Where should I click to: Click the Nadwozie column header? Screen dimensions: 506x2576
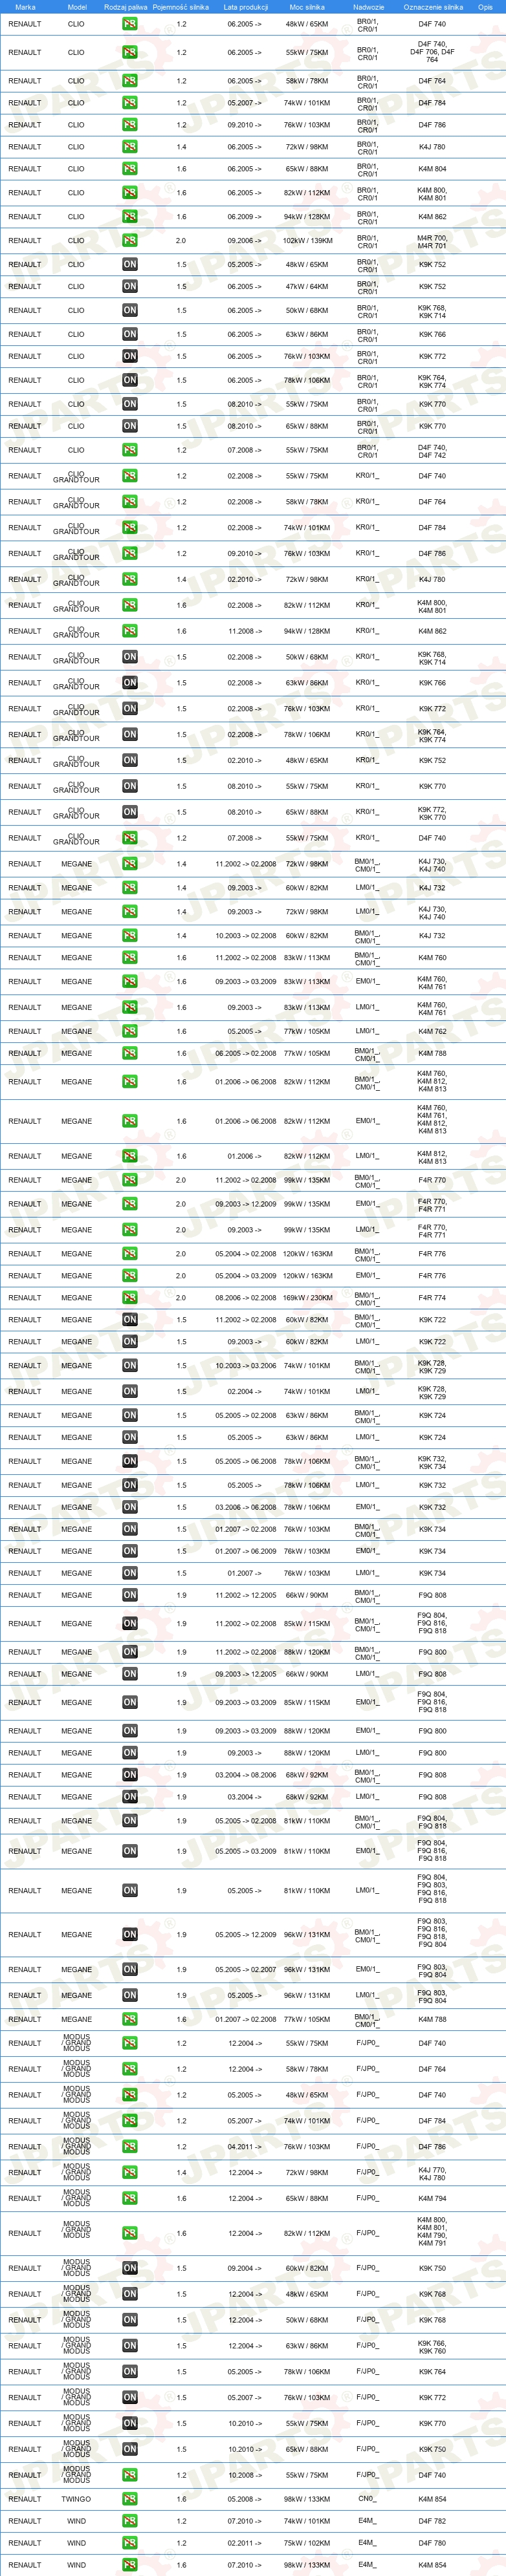click(368, 7)
